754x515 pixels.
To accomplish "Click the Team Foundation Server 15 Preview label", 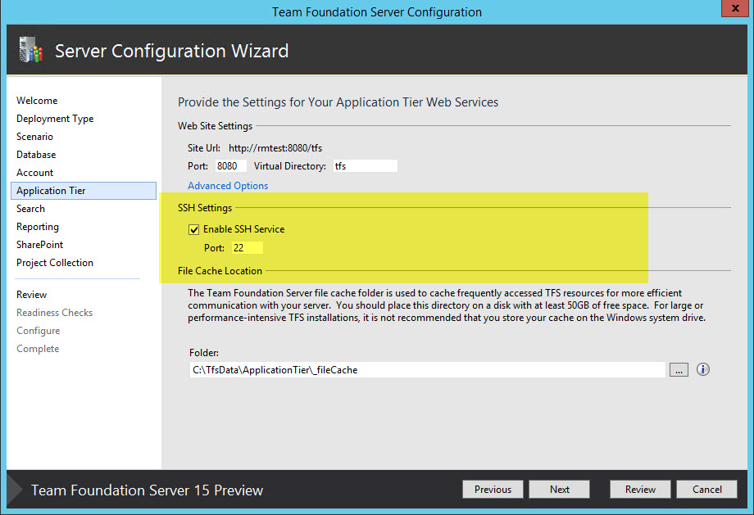I will pos(148,490).
